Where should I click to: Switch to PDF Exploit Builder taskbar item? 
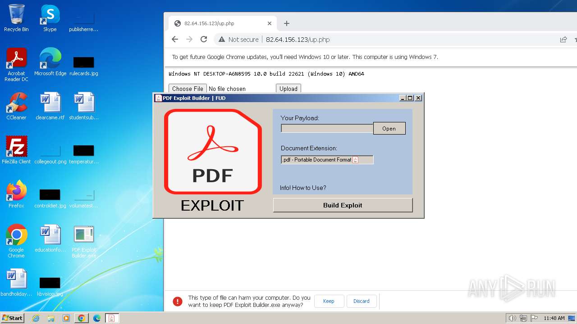111,318
